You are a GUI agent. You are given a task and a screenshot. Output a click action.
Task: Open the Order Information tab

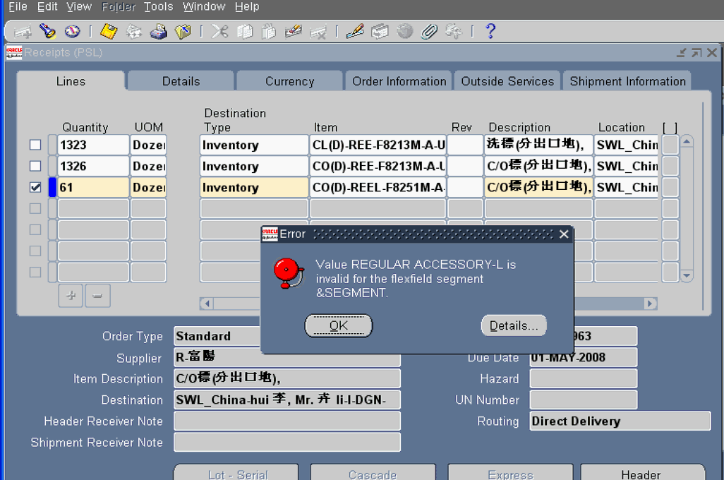coord(399,81)
